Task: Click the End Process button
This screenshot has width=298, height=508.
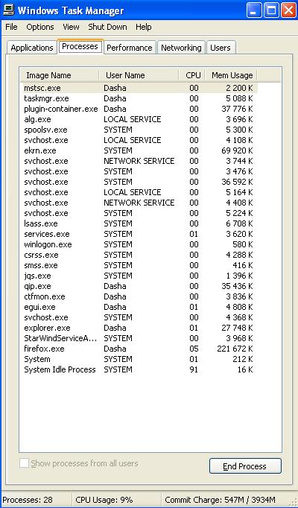Action: [245, 466]
